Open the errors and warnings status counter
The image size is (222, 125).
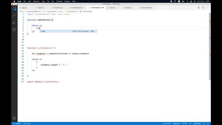(27, 124)
